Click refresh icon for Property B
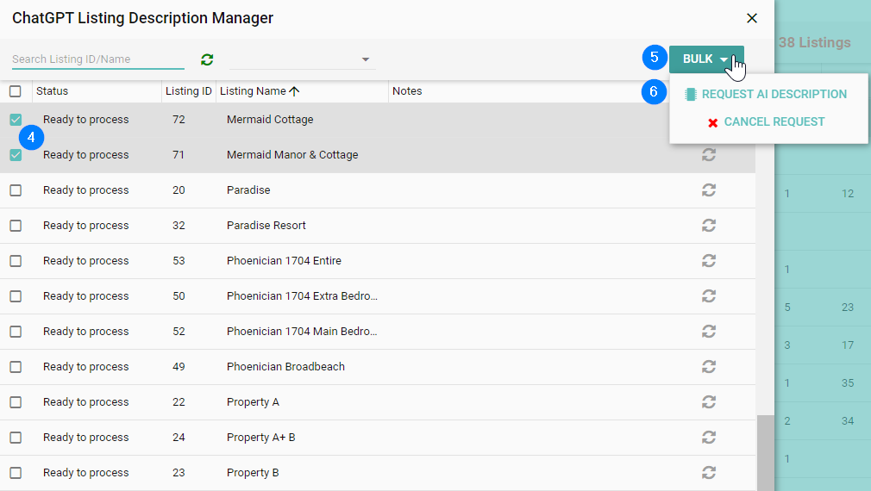This screenshot has width=871, height=491. [709, 473]
